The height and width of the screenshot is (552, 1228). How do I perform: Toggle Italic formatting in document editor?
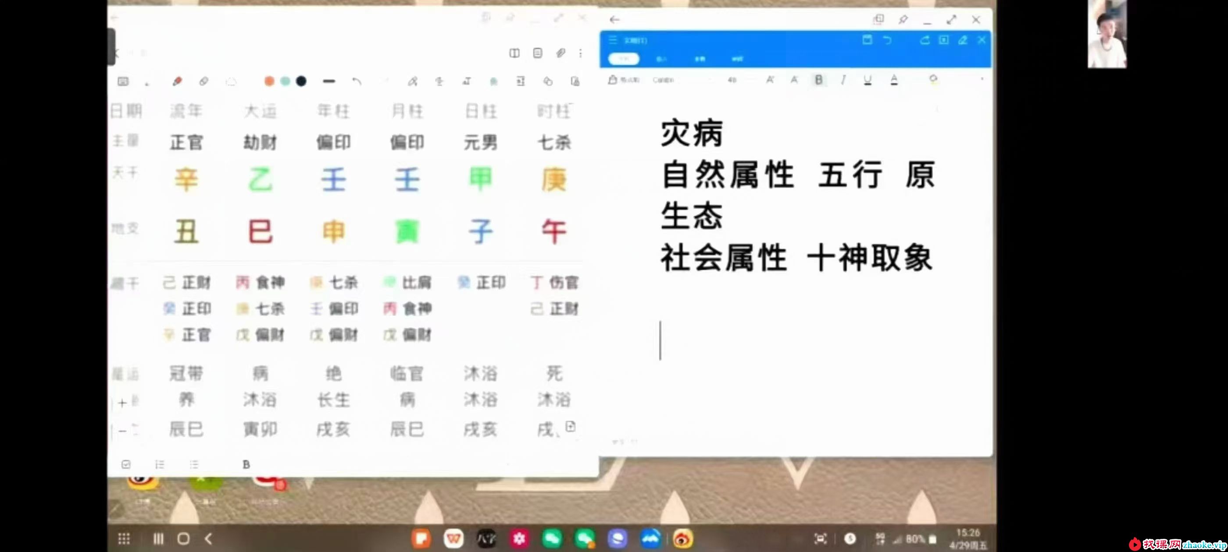pyautogui.click(x=843, y=80)
